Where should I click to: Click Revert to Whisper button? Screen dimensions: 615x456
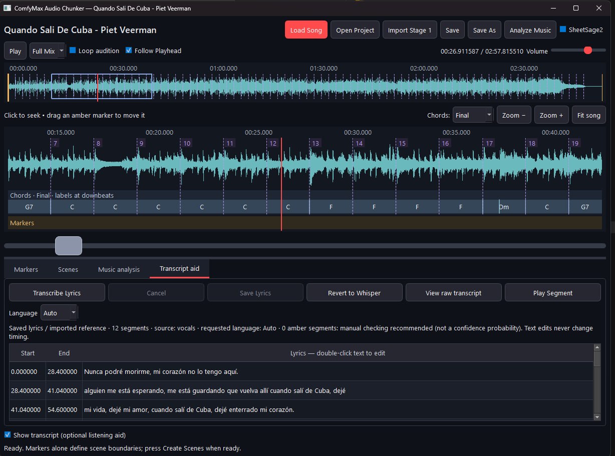pyautogui.click(x=354, y=293)
